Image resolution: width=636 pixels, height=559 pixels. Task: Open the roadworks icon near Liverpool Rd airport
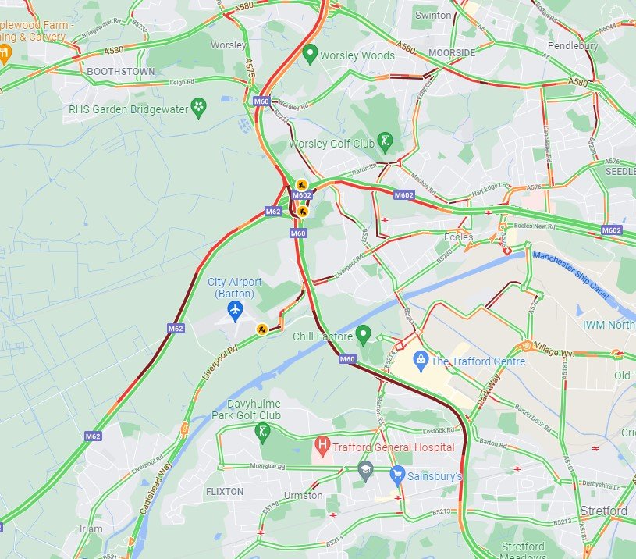(x=261, y=329)
